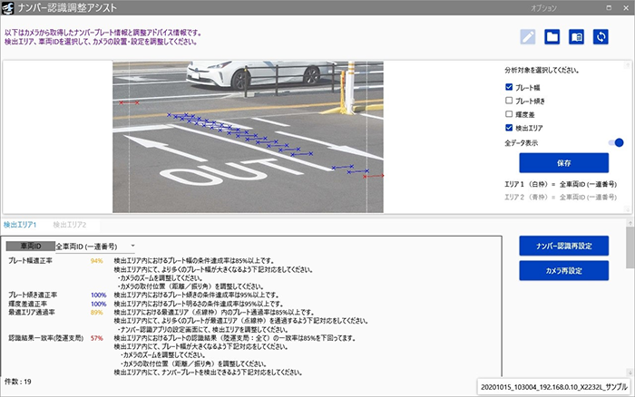
Task: Click the ナンバー認識再設定 button
Action: click(x=563, y=247)
